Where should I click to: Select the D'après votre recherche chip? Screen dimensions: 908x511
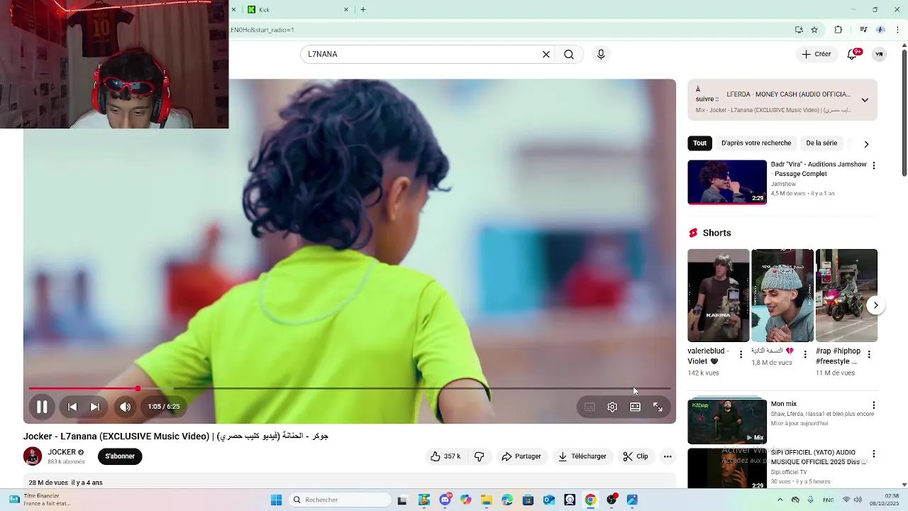[756, 143]
